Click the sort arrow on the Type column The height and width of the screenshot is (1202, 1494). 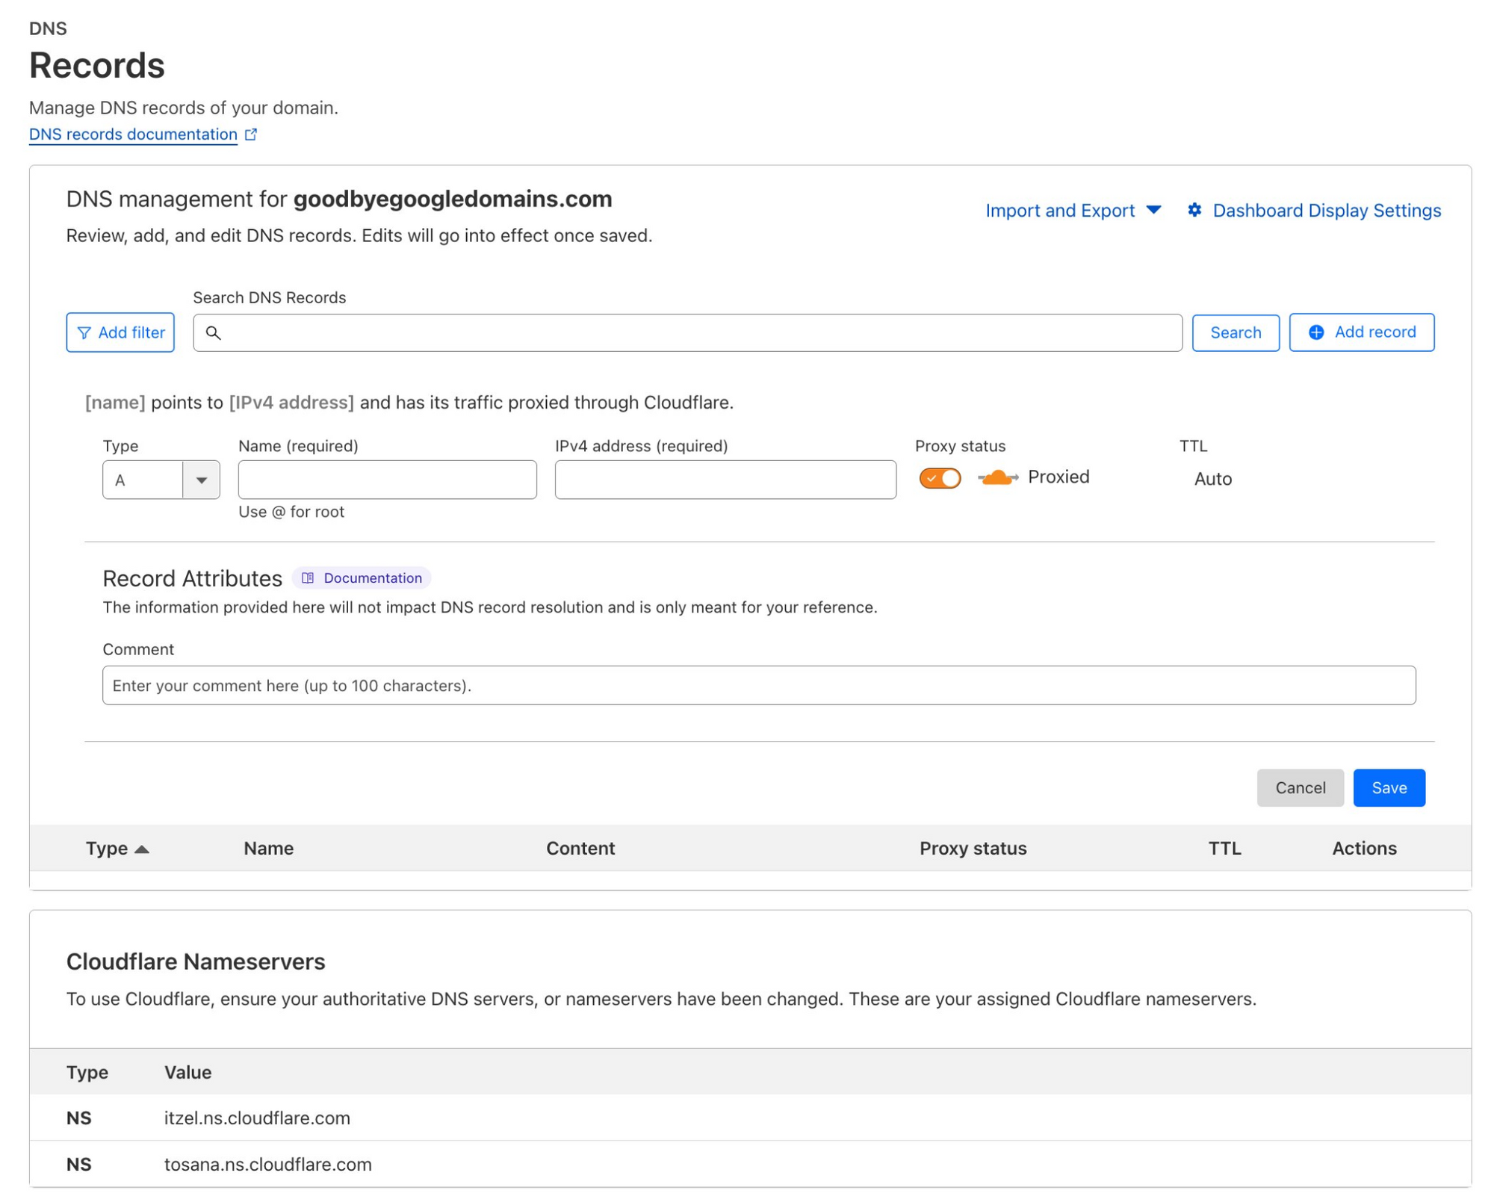click(143, 849)
